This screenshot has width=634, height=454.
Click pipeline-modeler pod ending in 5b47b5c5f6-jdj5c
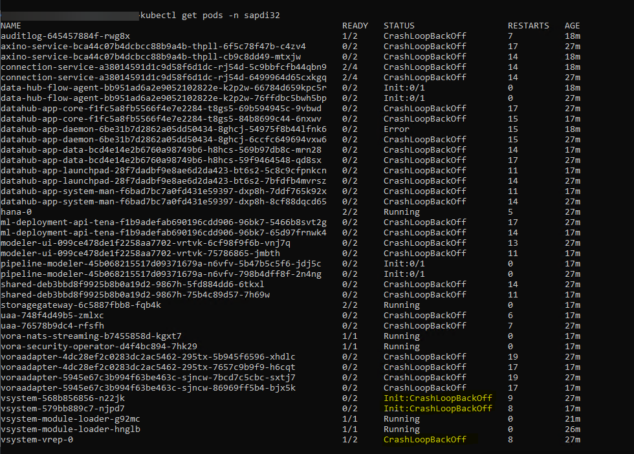click(161, 264)
